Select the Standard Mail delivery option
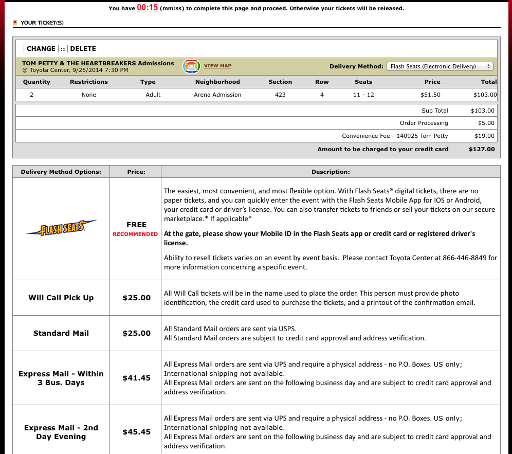 pyautogui.click(x=61, y=333)
